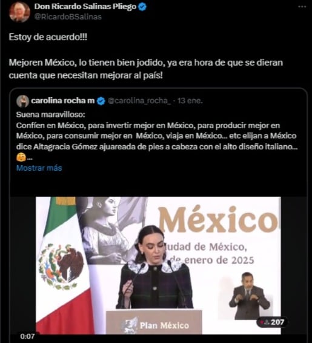Click the 0:07 video duration label
The width and height of the screenshot is (312, 343).
pos(27,336)
